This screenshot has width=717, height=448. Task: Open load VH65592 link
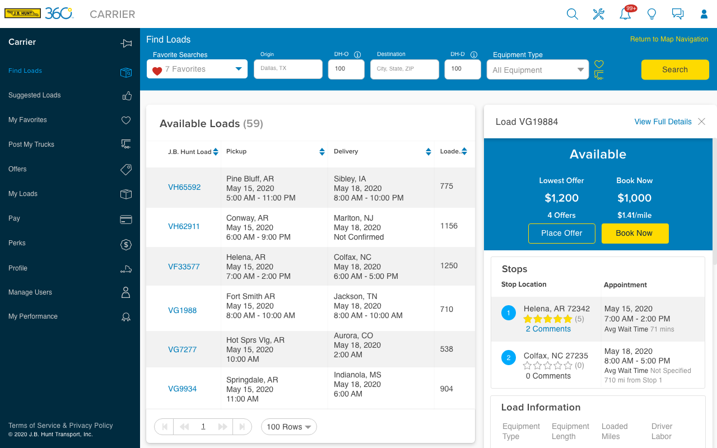[184, 188]
